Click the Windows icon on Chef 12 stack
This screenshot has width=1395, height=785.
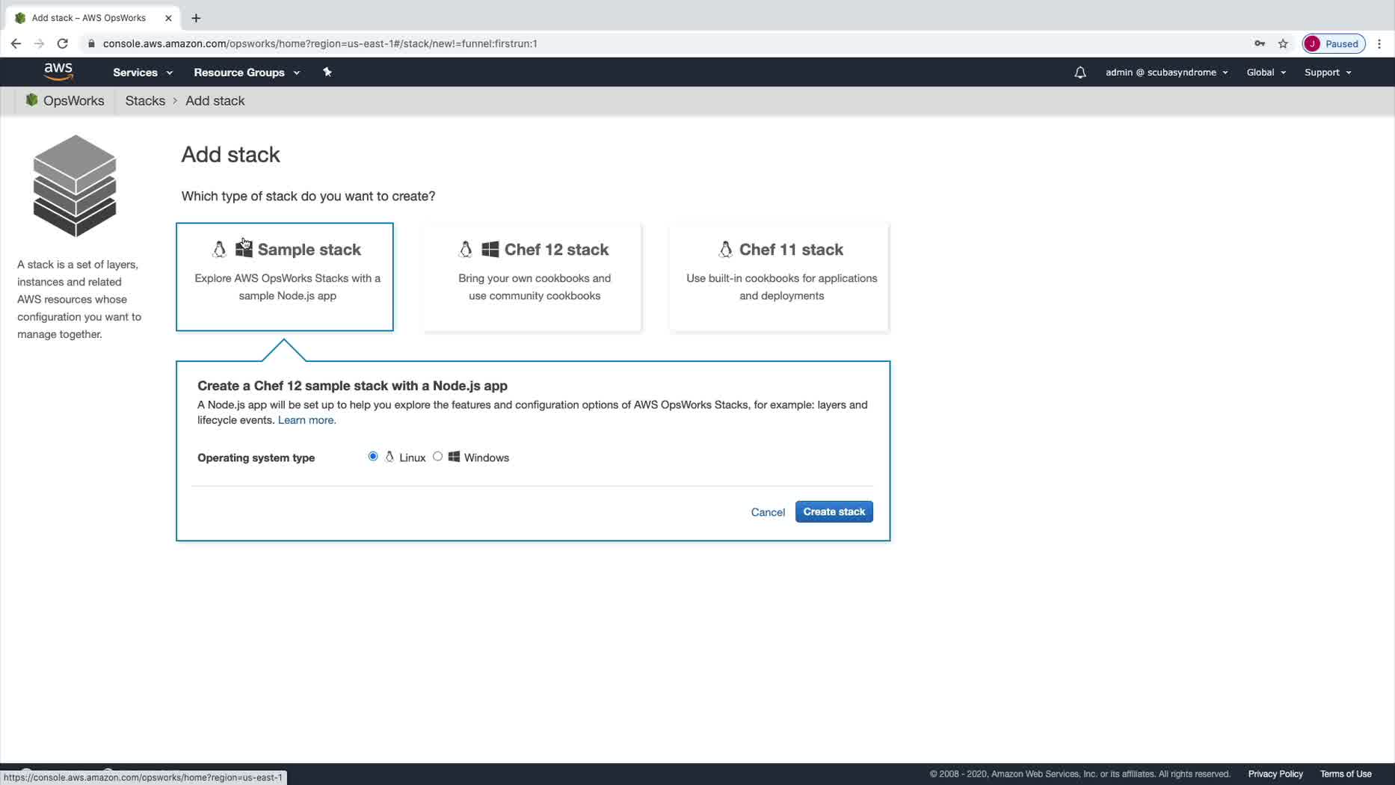click(490, 249)
